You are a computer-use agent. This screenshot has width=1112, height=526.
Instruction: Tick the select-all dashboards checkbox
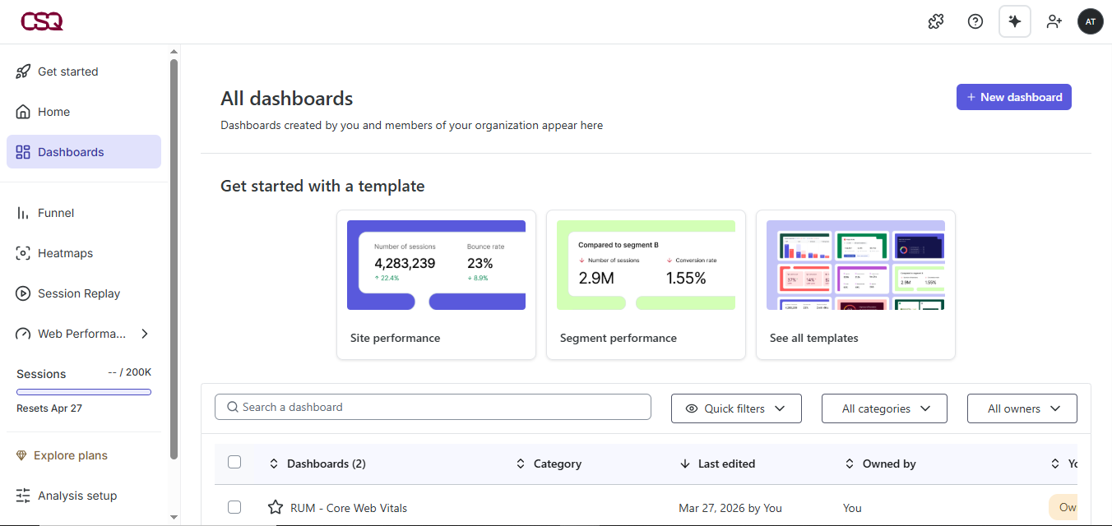[x=234, y=462]
